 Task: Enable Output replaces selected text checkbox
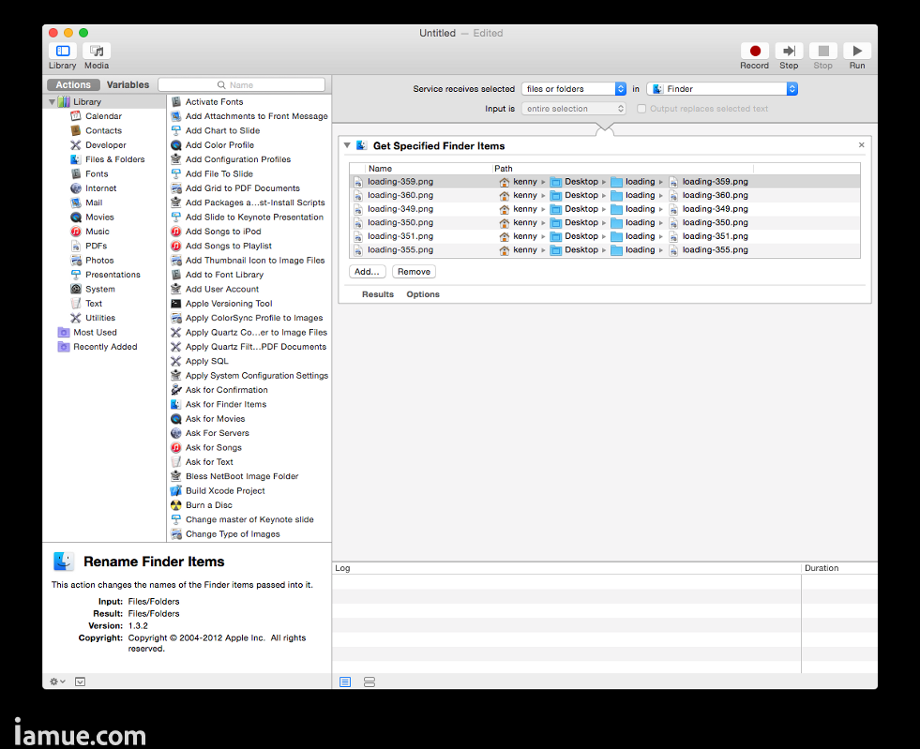[x=641, y=109]
